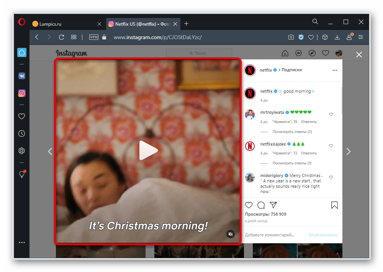This screenshot has width=383, height=272.
Task: Expand Посмотреть ответы (1) replies
Action: tap(292, 163)
